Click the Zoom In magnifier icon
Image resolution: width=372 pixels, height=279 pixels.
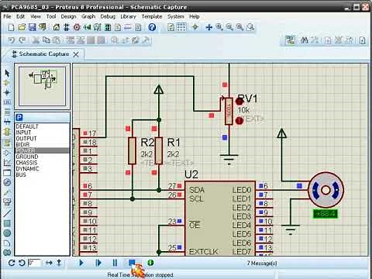(x=219, y=27)
